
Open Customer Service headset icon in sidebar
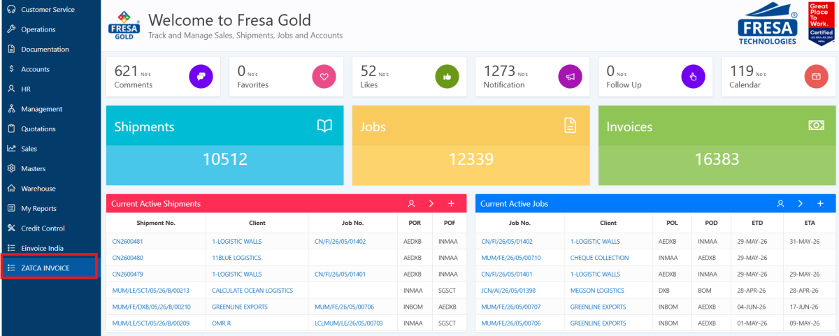coord(11,9)
